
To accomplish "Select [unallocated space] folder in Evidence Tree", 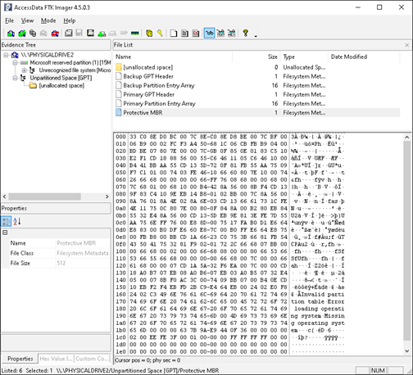I will pyautogui.click(x=61, y=86).
